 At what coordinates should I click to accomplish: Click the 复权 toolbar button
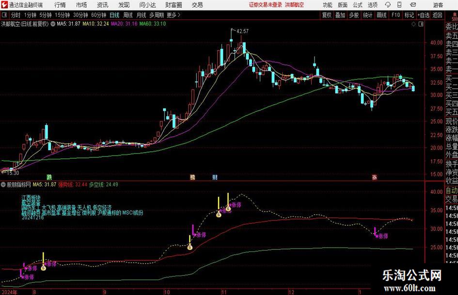327,15
